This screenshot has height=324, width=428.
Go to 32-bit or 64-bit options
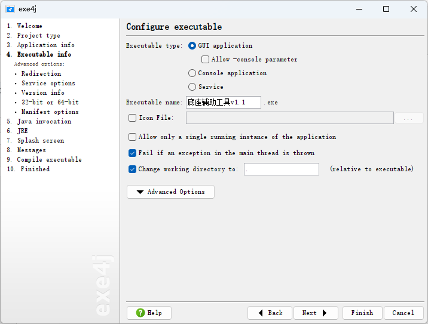50,102
